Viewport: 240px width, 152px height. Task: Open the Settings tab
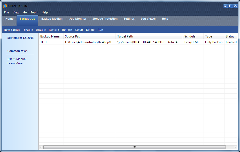pyautogui.click(x=129, y=19)
